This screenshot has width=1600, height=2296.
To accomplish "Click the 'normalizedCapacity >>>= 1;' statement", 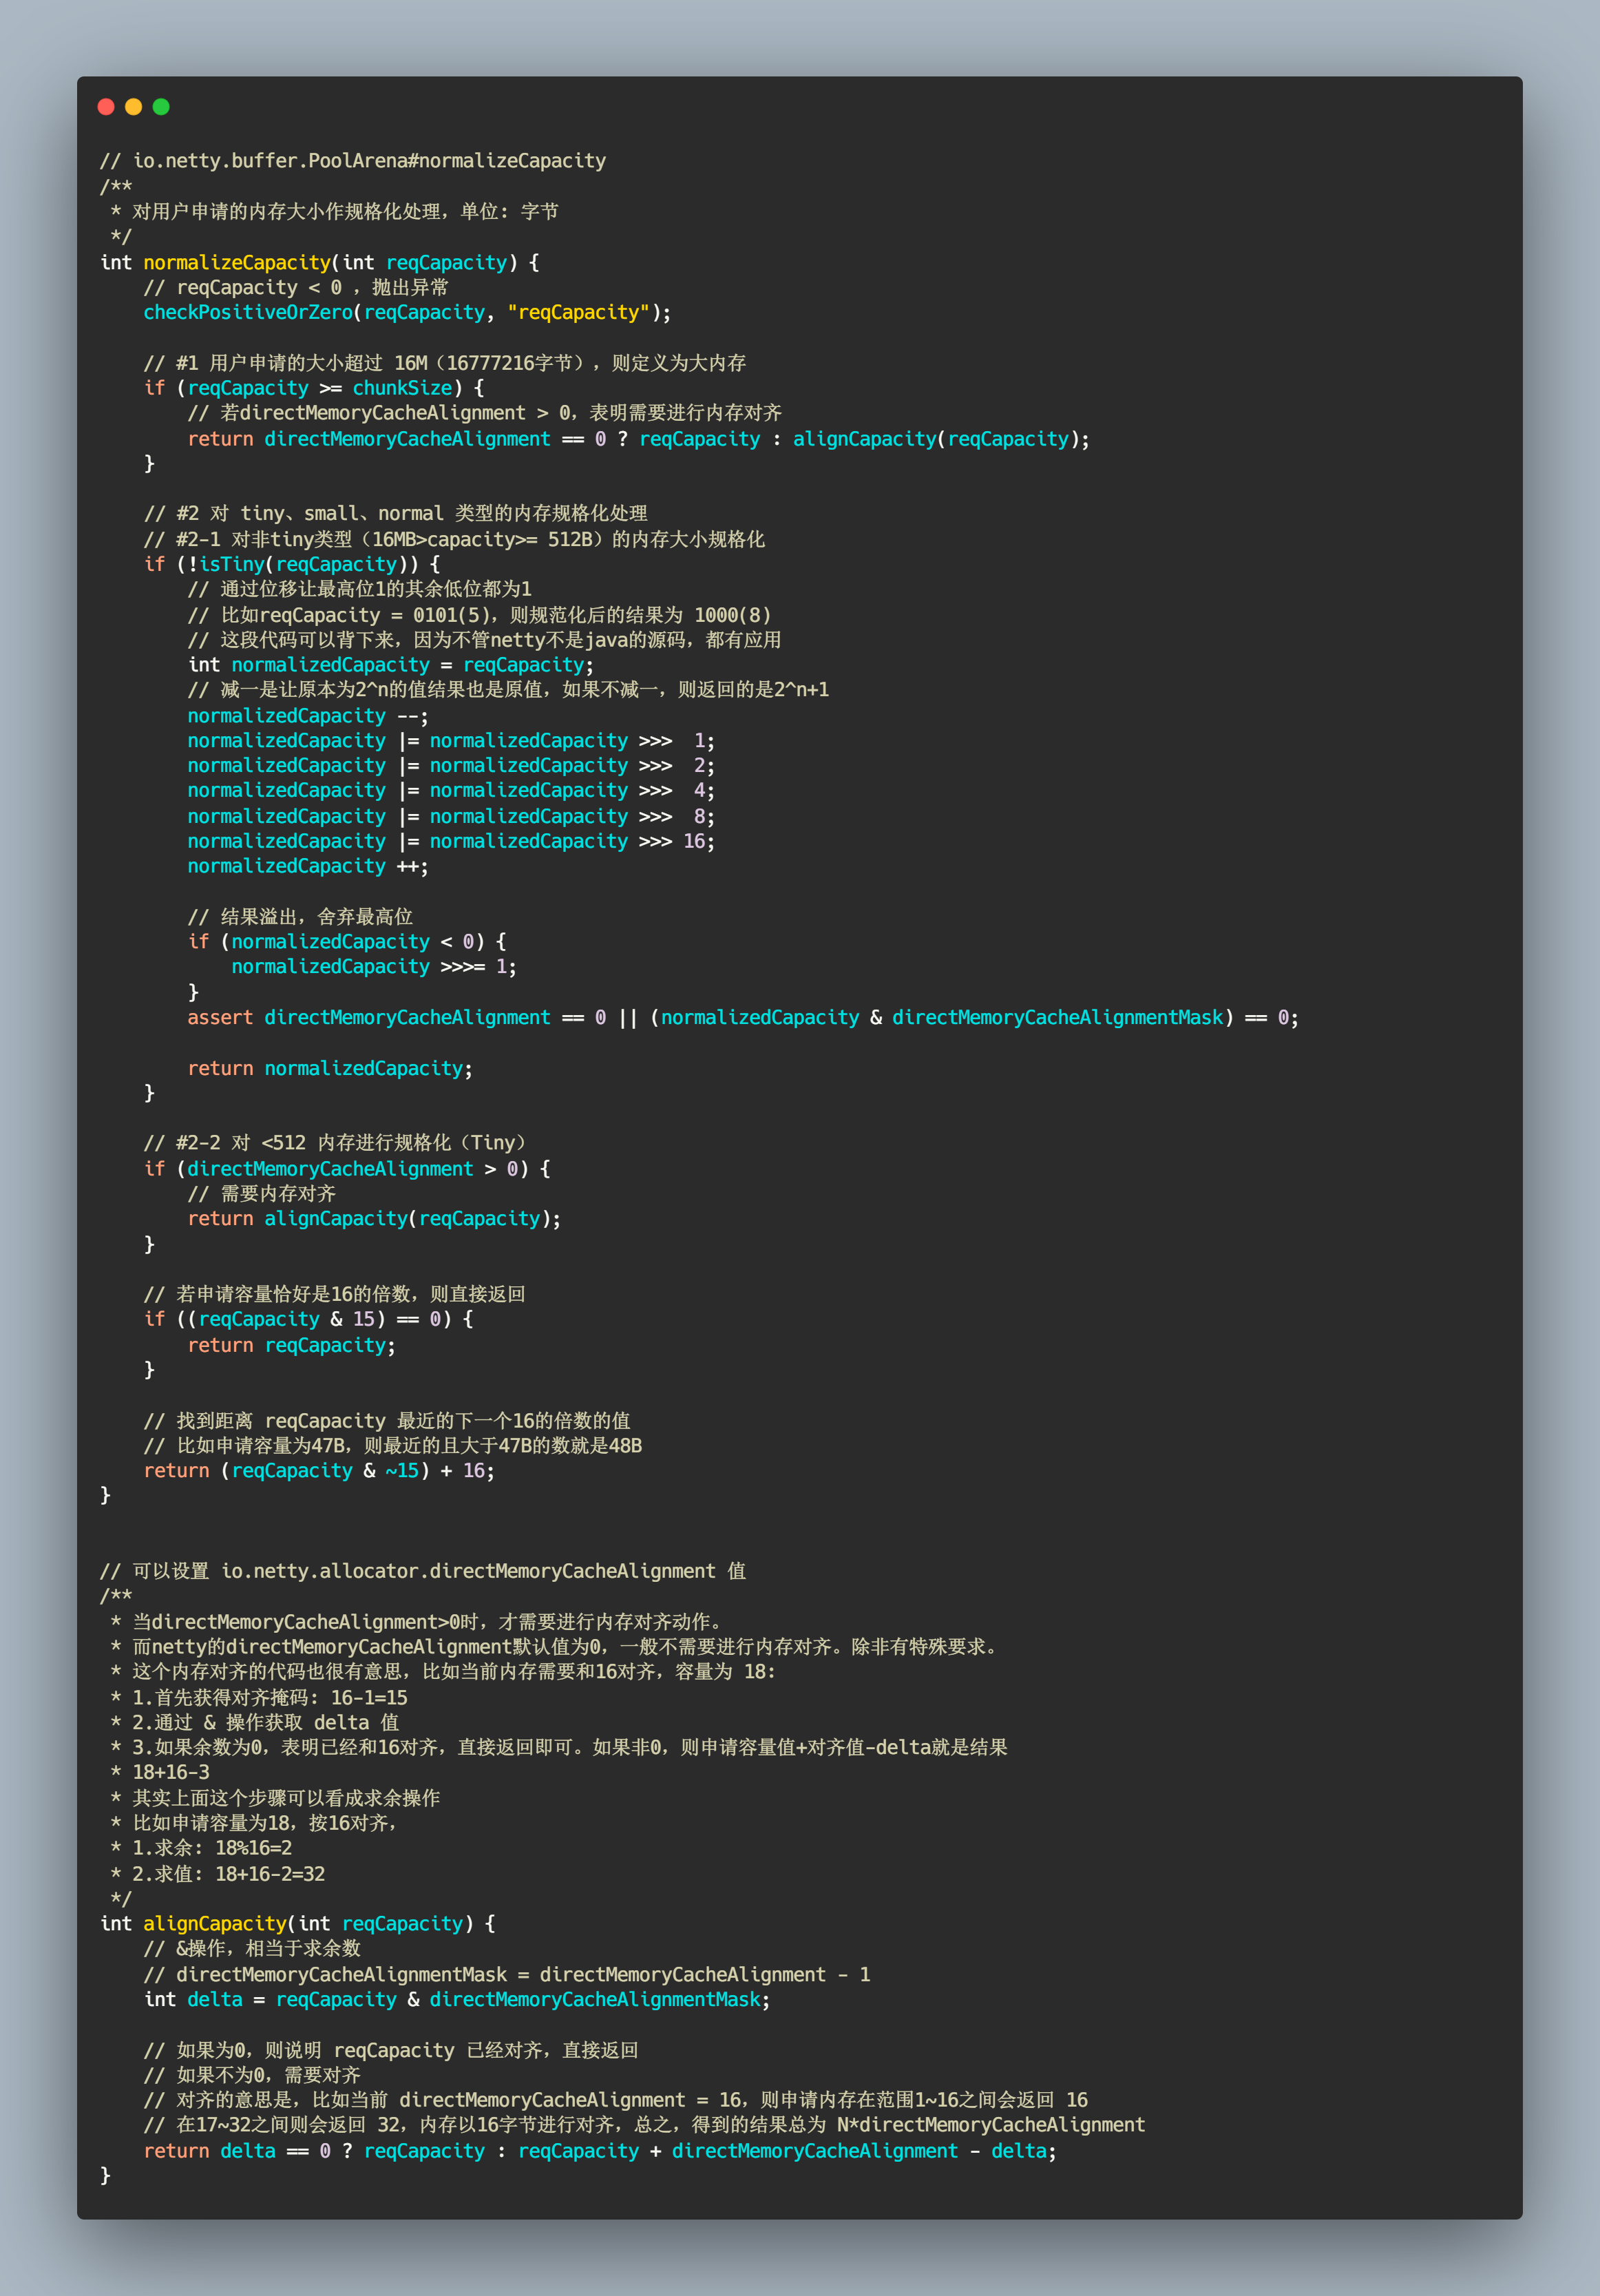I will point(373,967).
